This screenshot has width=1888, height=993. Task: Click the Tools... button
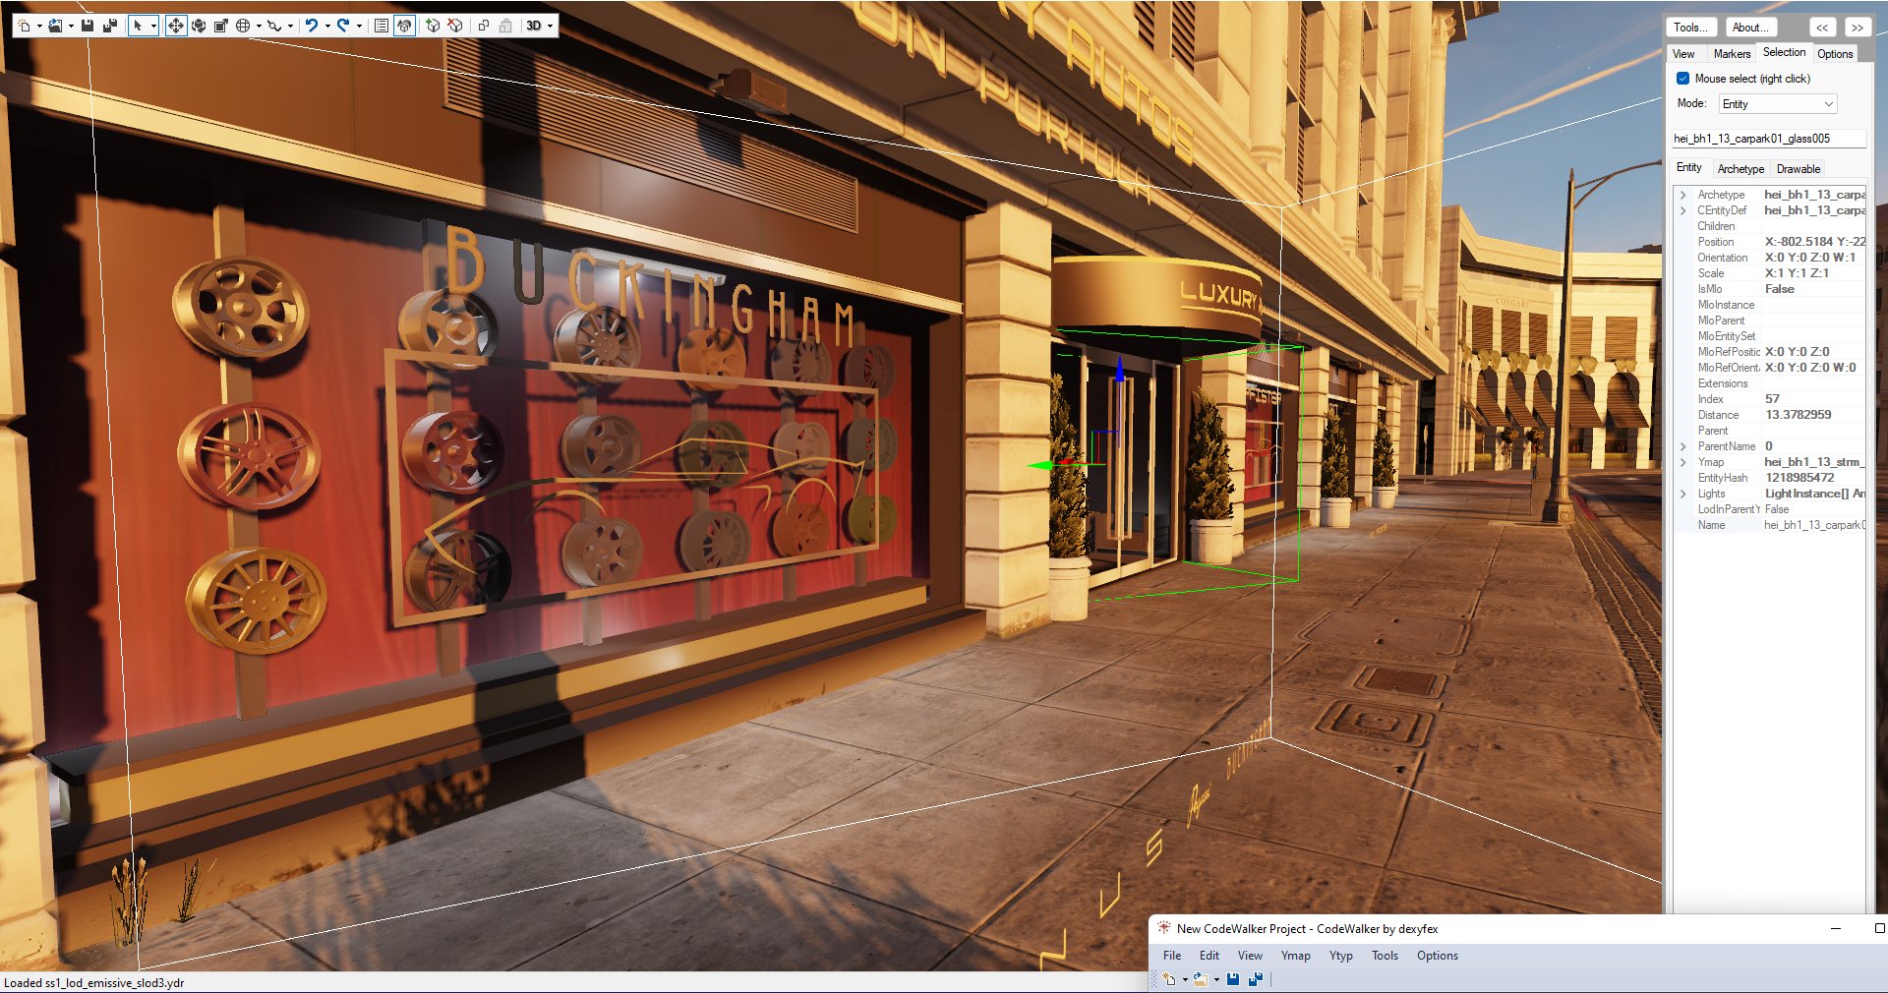pyautogui.click(x=1691, y=28)
